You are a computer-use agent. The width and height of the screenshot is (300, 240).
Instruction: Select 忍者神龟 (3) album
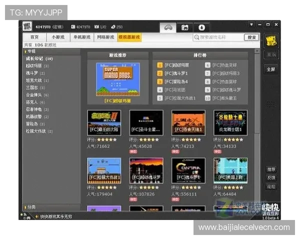click(x=37, y=109)
